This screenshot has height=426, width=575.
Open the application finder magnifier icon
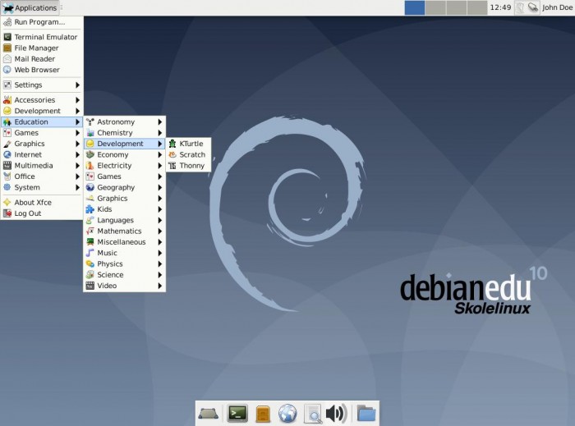click(311, 413)
